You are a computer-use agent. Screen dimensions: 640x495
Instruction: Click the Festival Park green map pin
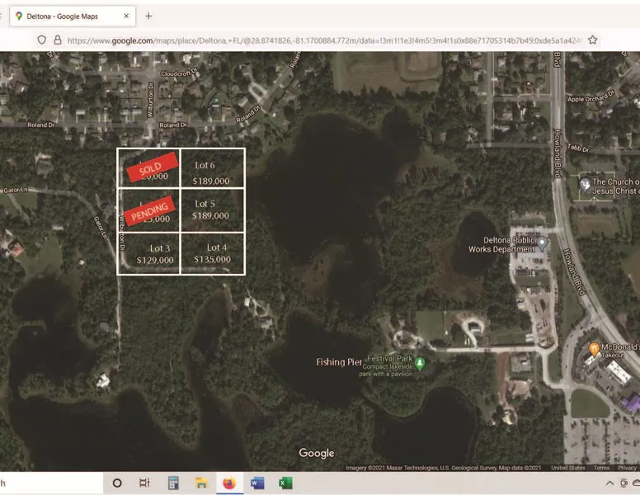coord(420,362)
